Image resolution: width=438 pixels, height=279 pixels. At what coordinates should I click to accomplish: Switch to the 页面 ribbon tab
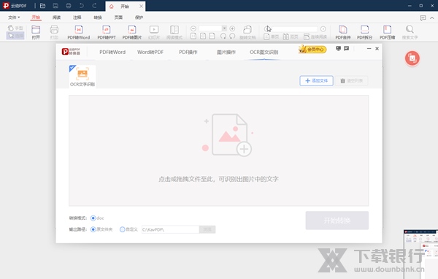click(x=118, y=18)
